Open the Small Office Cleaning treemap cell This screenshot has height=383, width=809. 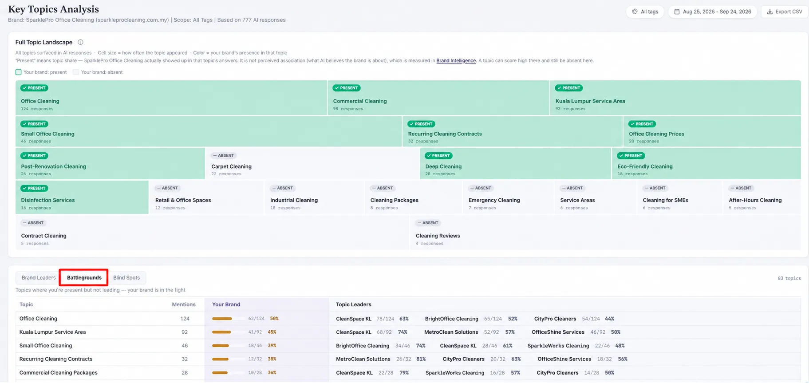[x=209, y=131]
